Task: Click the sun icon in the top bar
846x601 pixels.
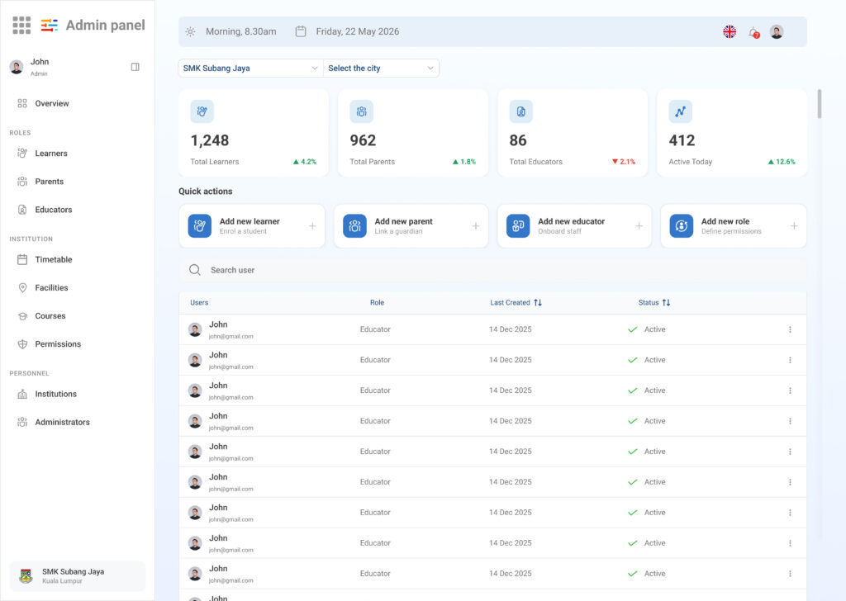Action: click(x=191, y=32)
